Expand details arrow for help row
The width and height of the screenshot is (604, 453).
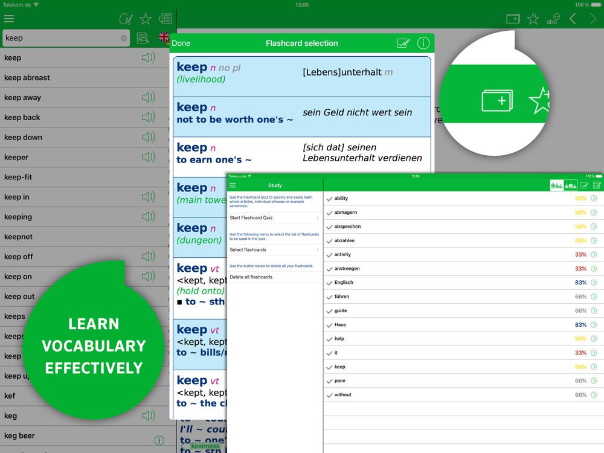point(594,339)
